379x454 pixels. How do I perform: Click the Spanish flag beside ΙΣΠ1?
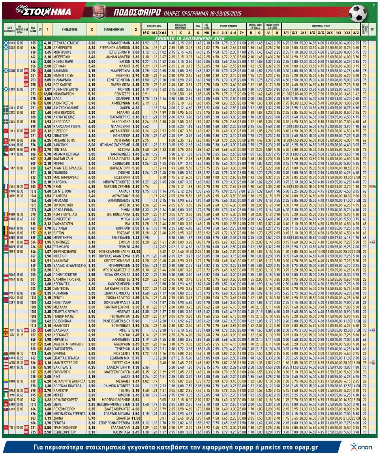pos(6,330)
